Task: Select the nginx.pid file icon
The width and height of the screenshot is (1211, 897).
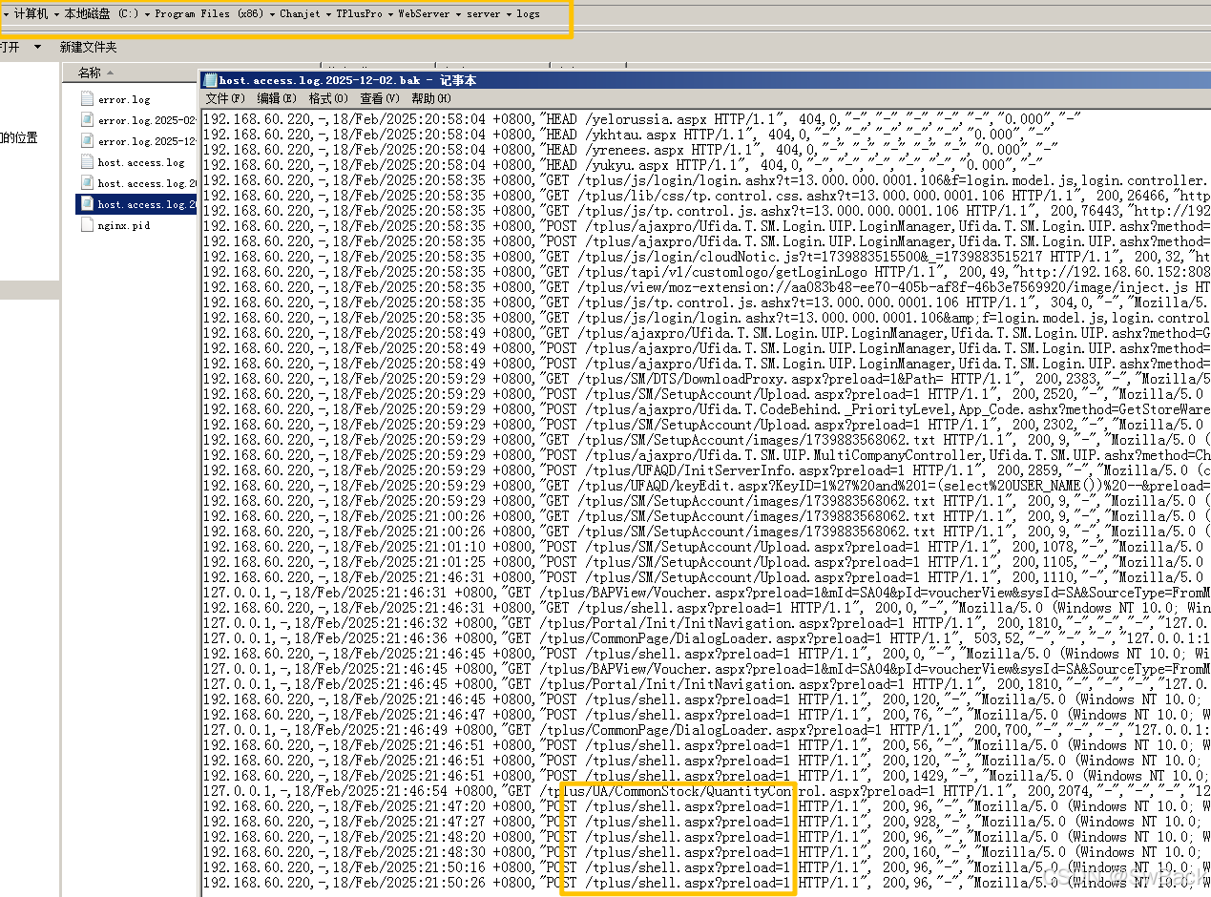Action: [x=88, y=225]
